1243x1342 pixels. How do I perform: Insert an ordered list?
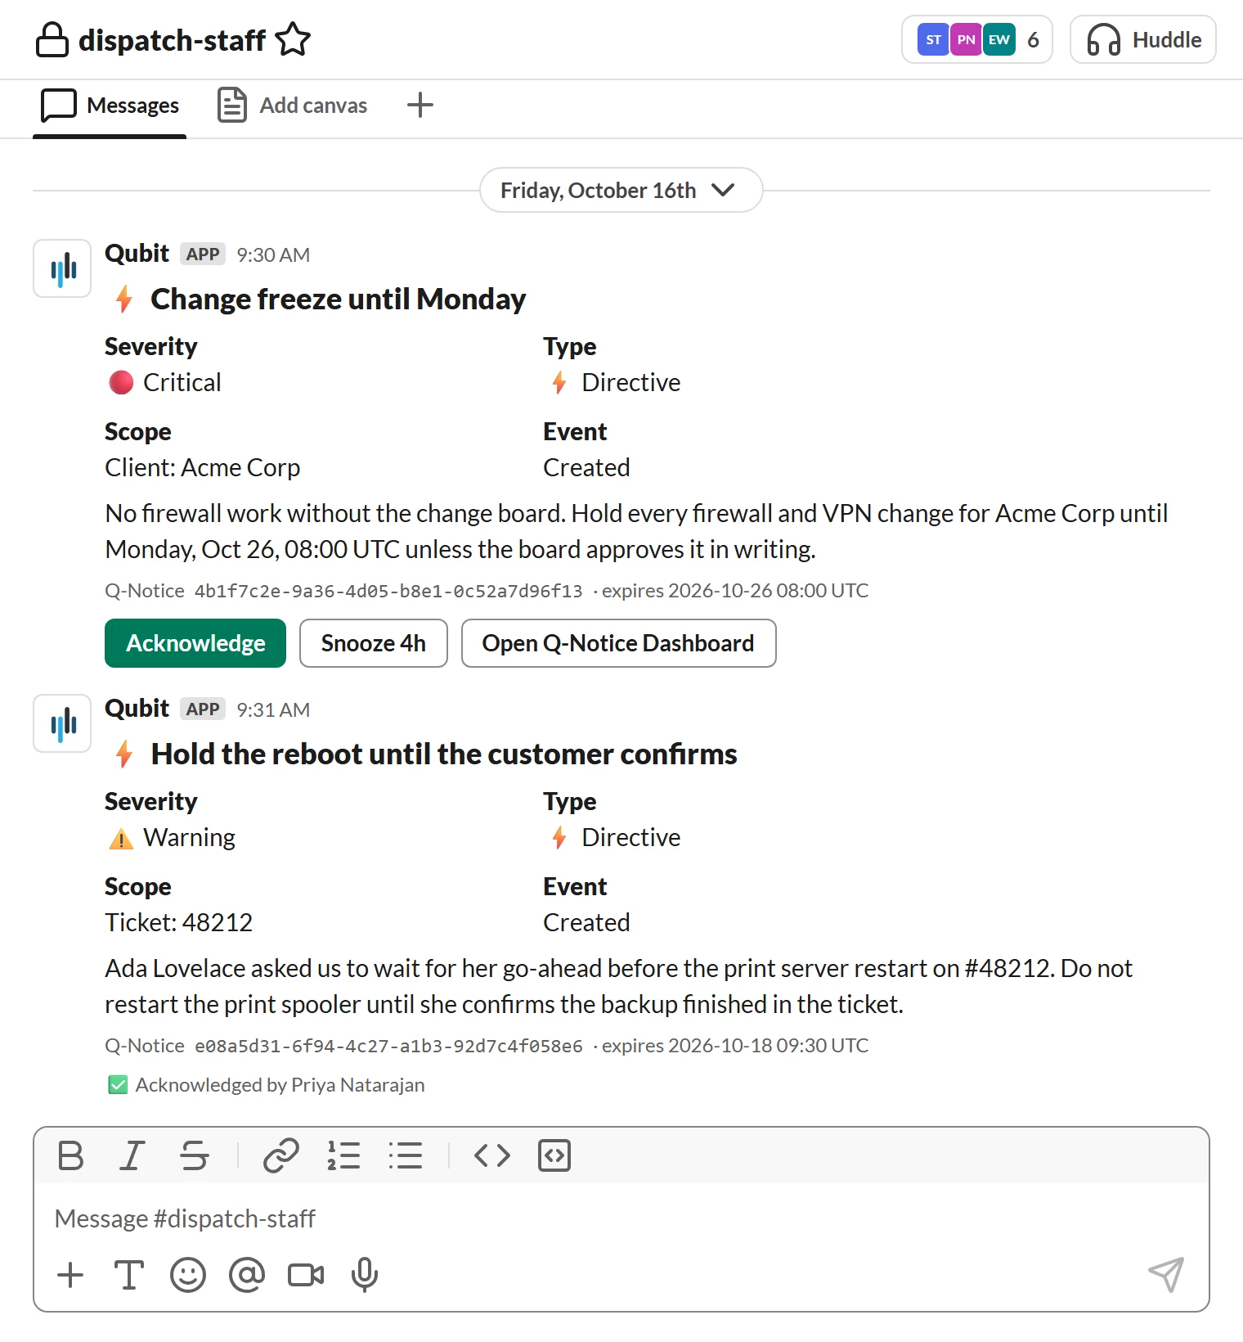343,1155
